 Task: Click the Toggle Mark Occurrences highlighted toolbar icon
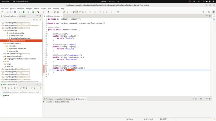(77, 12)
